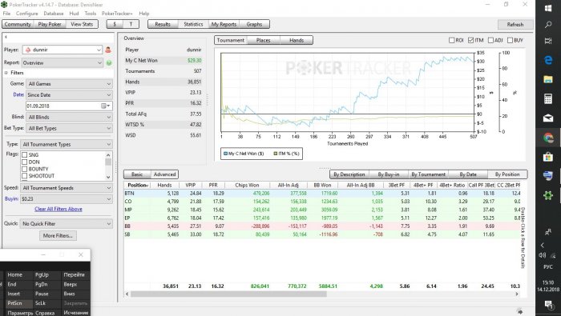Switch to PokerTracker green taskbar icon
Image resolution: width=561 pixels, height=316 pixels.
[x=547, y=195]
